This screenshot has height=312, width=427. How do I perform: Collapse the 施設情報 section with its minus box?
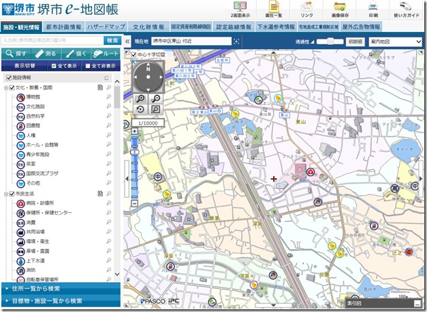click(106, 78)
